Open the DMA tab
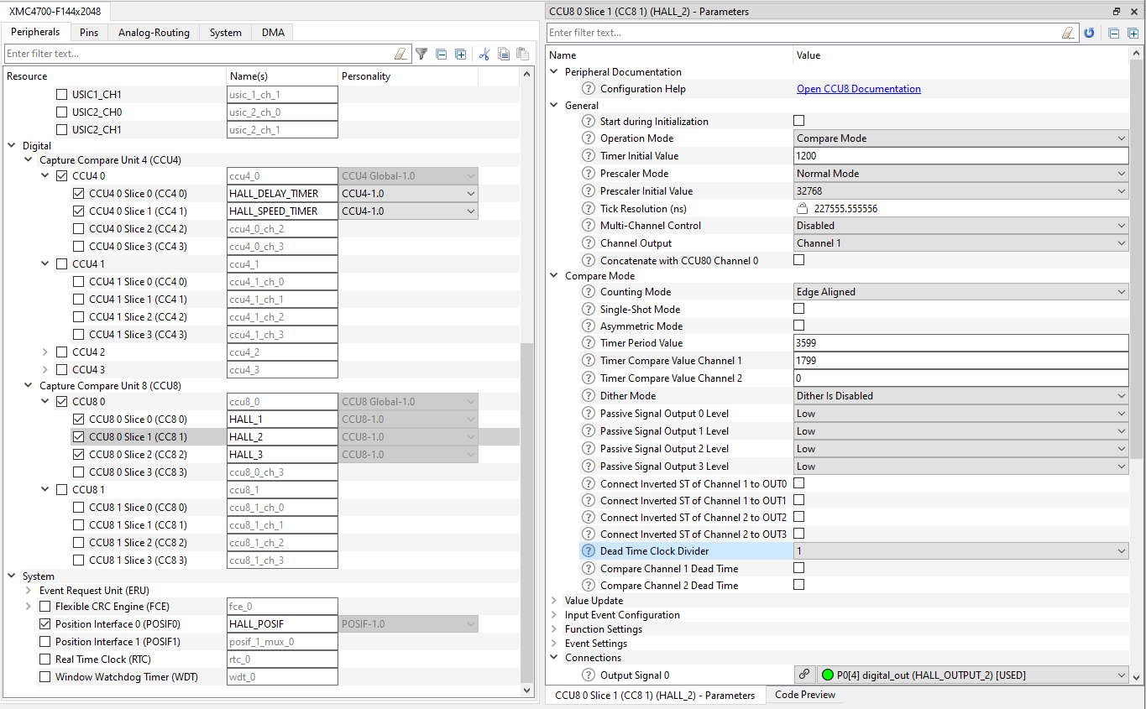The height and width of the screenshot is (709, 1146). [x=273, y=33]
